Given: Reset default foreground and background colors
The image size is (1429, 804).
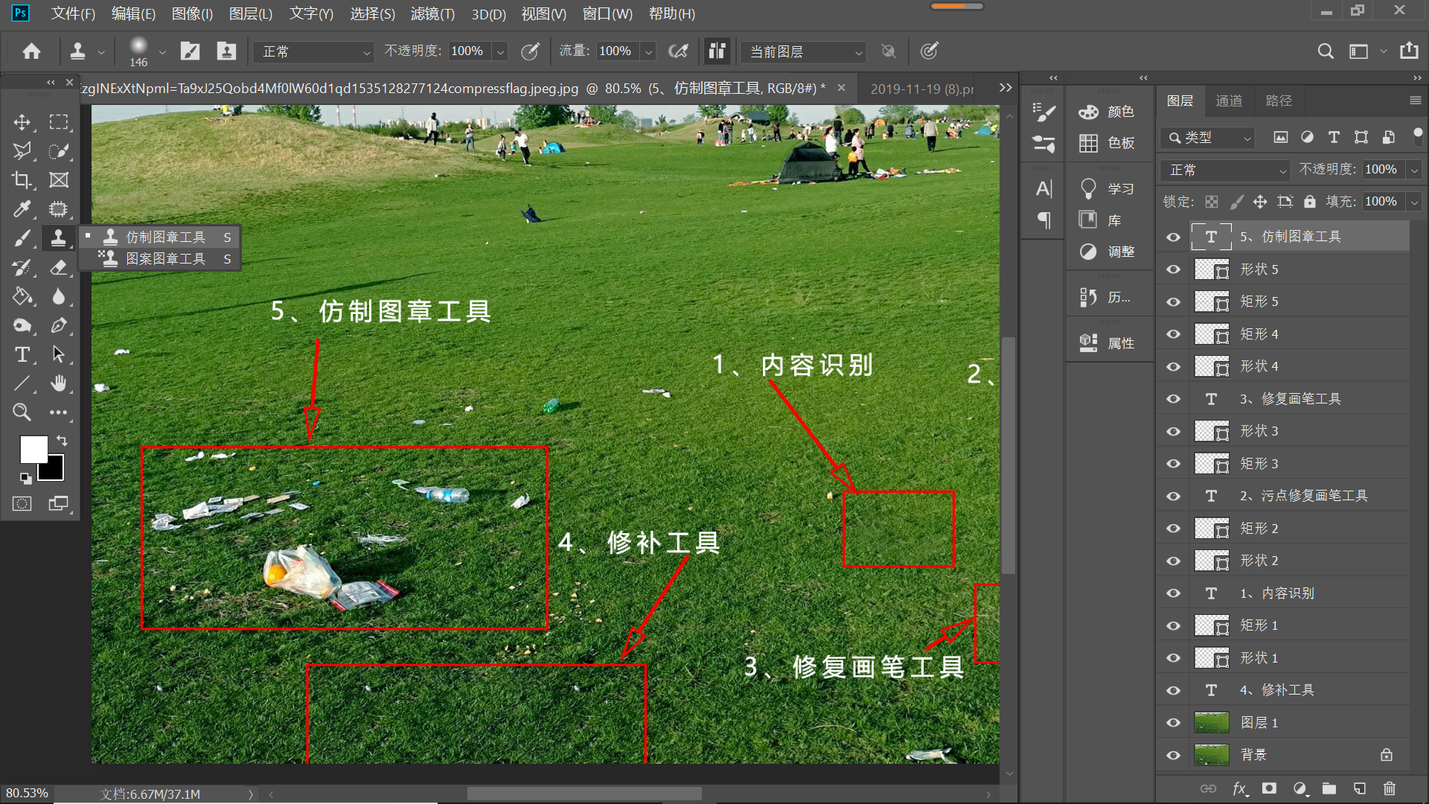Looking at the screenshot, I should click(26, 479).
